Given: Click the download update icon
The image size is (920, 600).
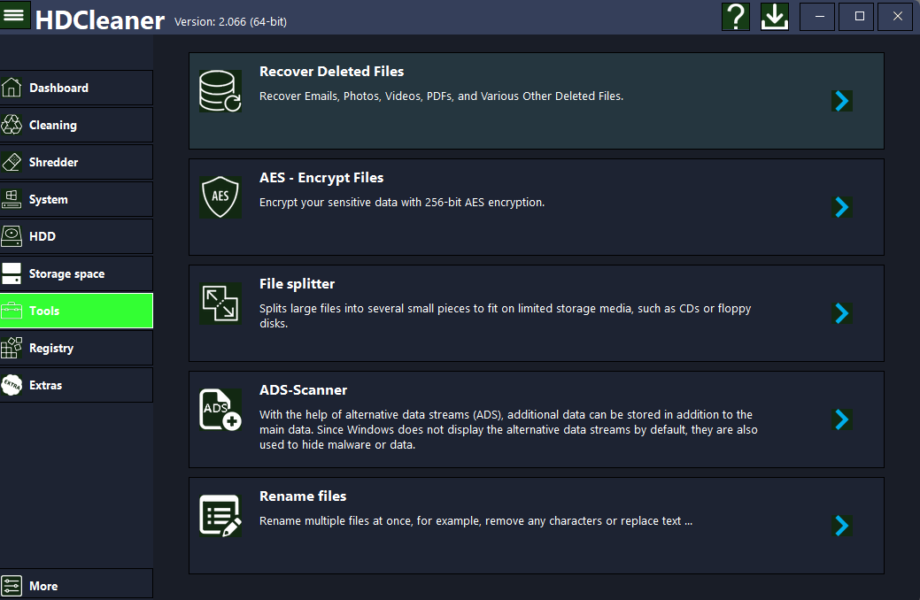Looking at the screenshot, I should [x=775, y=17].
